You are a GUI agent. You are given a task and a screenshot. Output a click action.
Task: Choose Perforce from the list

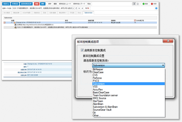tap(128, 78)
